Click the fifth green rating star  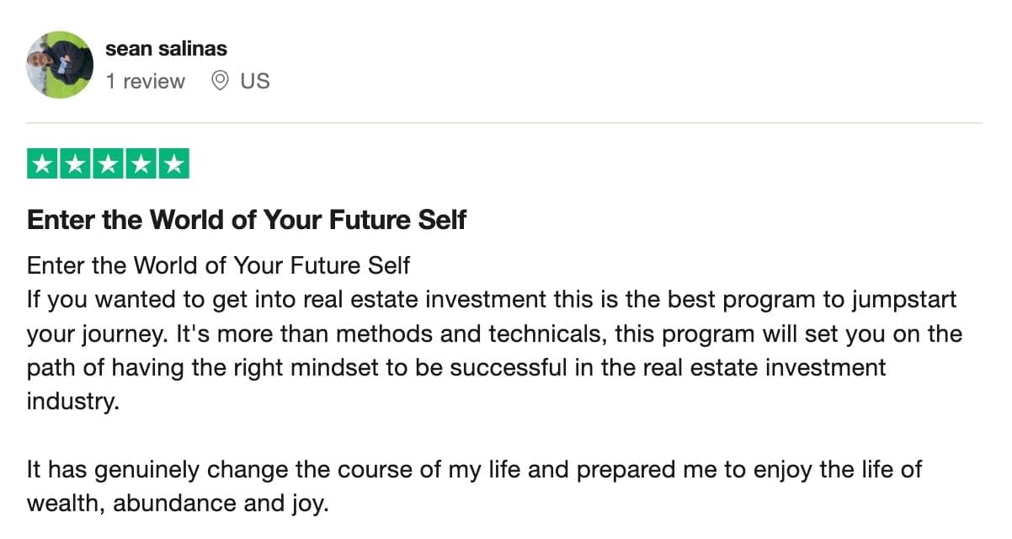(x=173, y=163)
